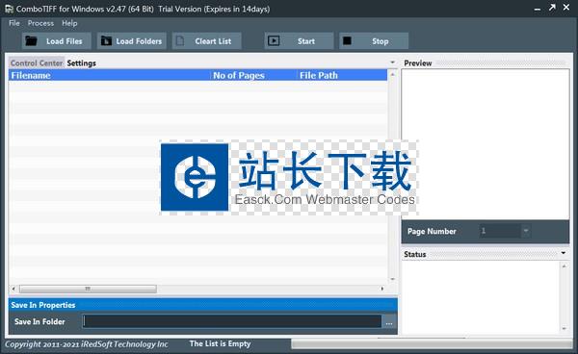Close the ComboTIFF window

(x=566, y=8)
